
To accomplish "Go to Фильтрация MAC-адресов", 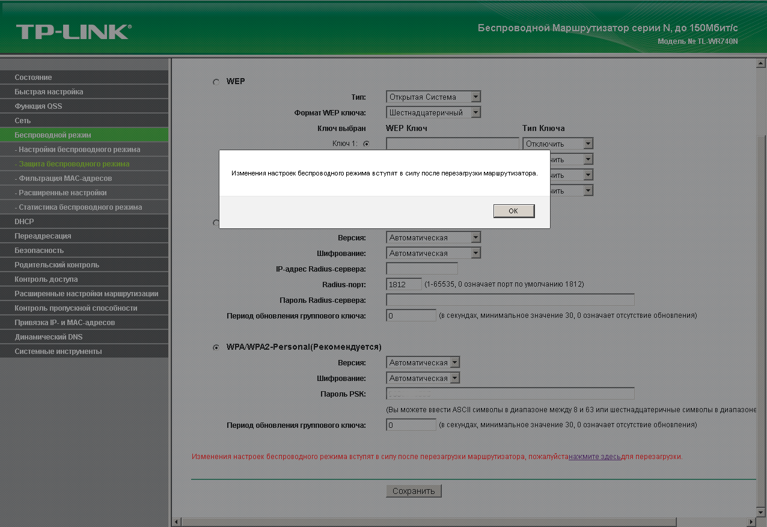I will click(84, 178).
